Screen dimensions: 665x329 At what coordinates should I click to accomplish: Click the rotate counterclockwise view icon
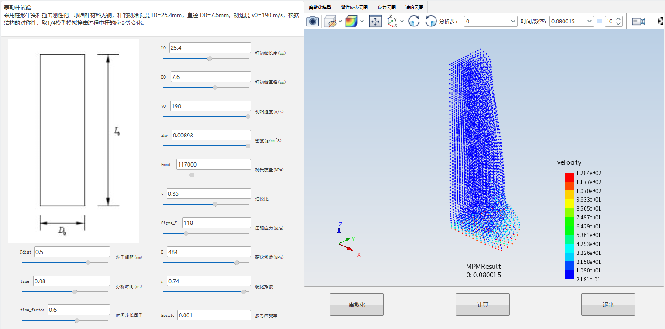431,21
